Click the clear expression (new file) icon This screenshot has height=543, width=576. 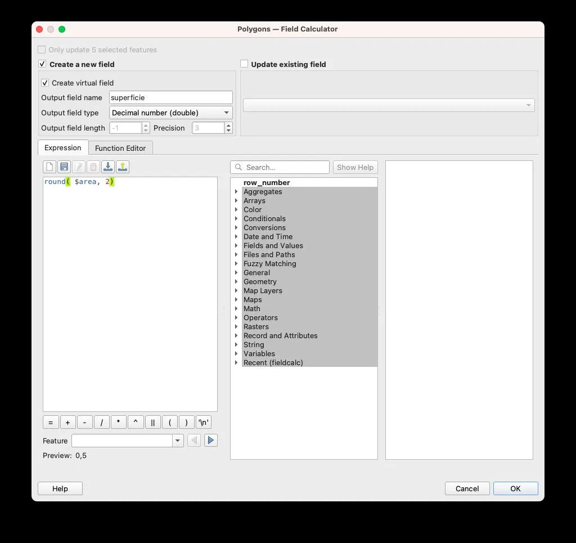point(49,167)
